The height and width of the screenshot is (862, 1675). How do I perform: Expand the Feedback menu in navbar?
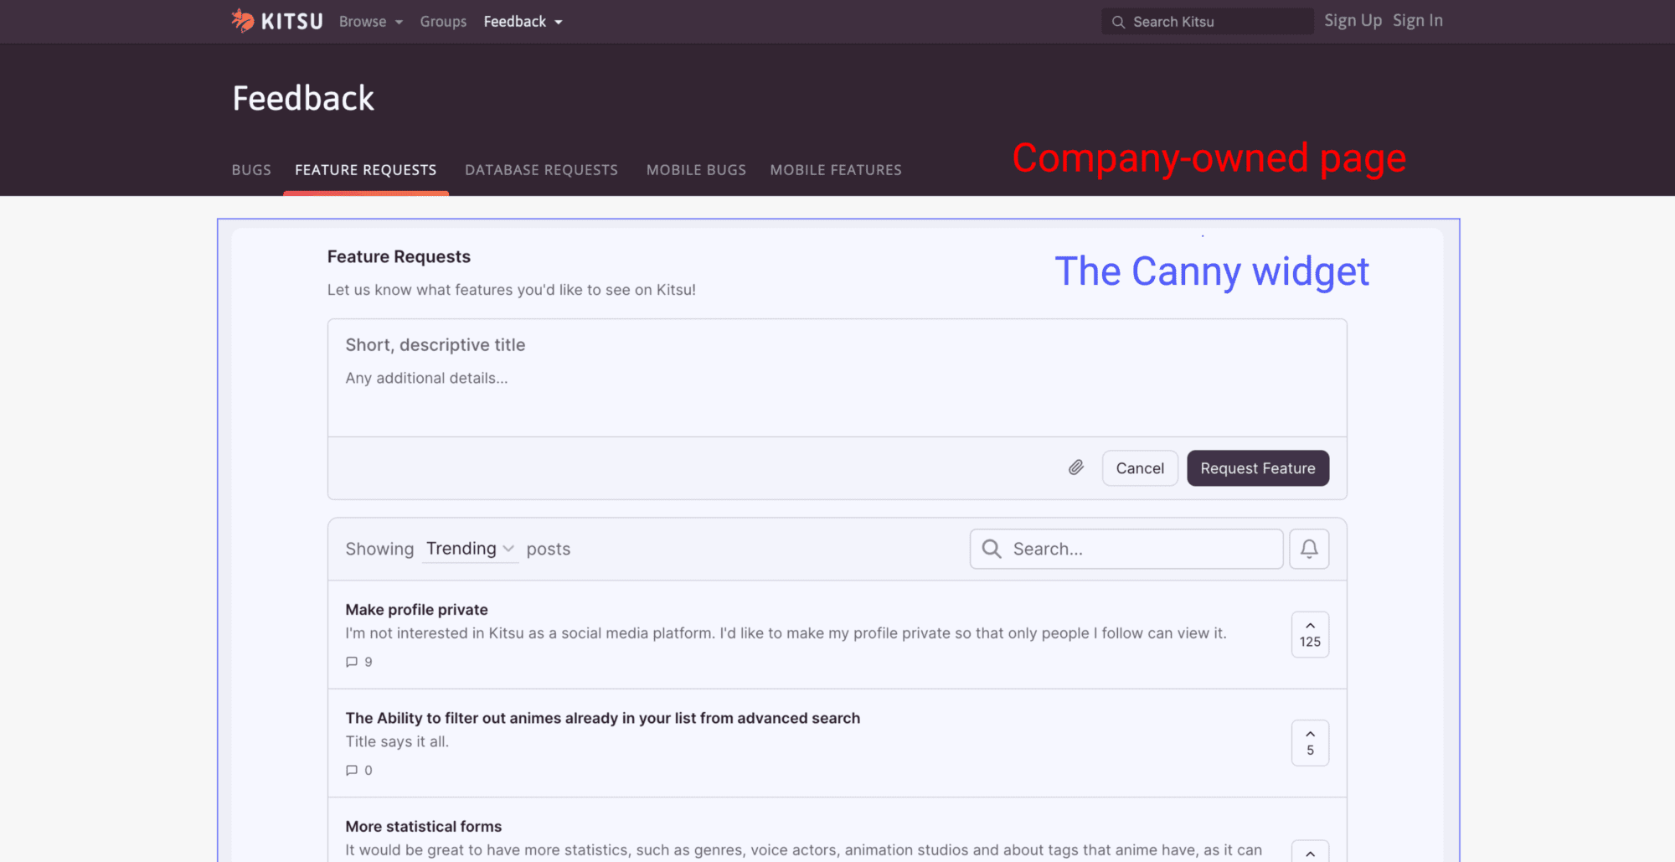click(x=523, y=22)
